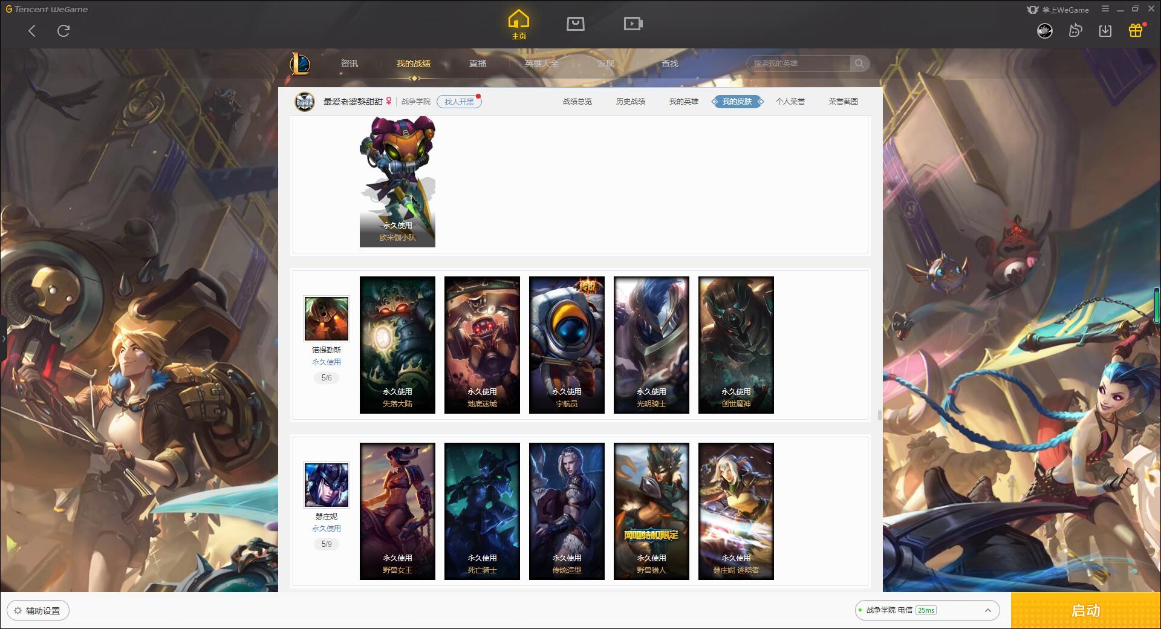Click the search magnifier button
The image size is (1161, 629).
coord(859,64)
